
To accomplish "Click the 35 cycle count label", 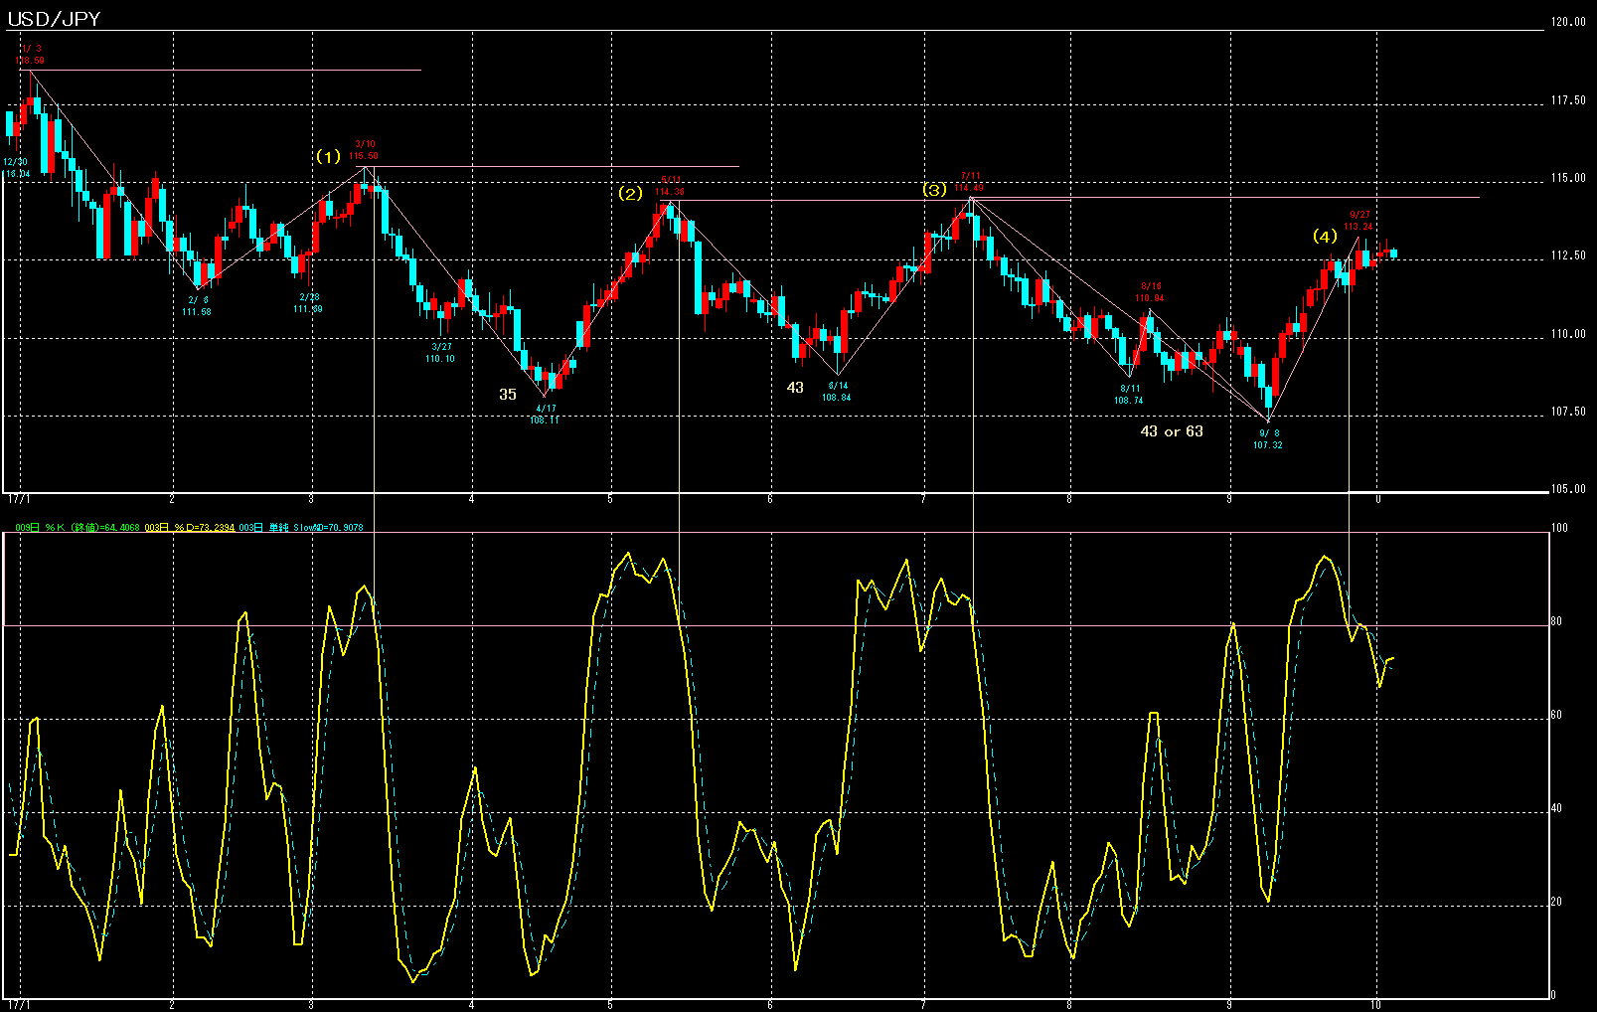I will [507, 395].
